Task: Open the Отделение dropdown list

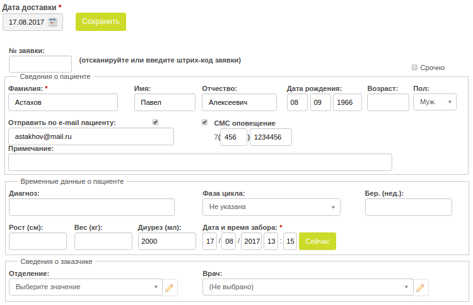Action: point(86,287)
